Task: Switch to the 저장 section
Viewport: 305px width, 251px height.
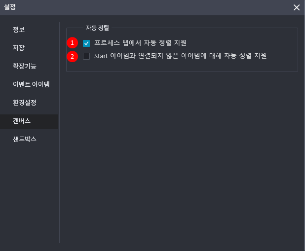Action: (19, 48)
